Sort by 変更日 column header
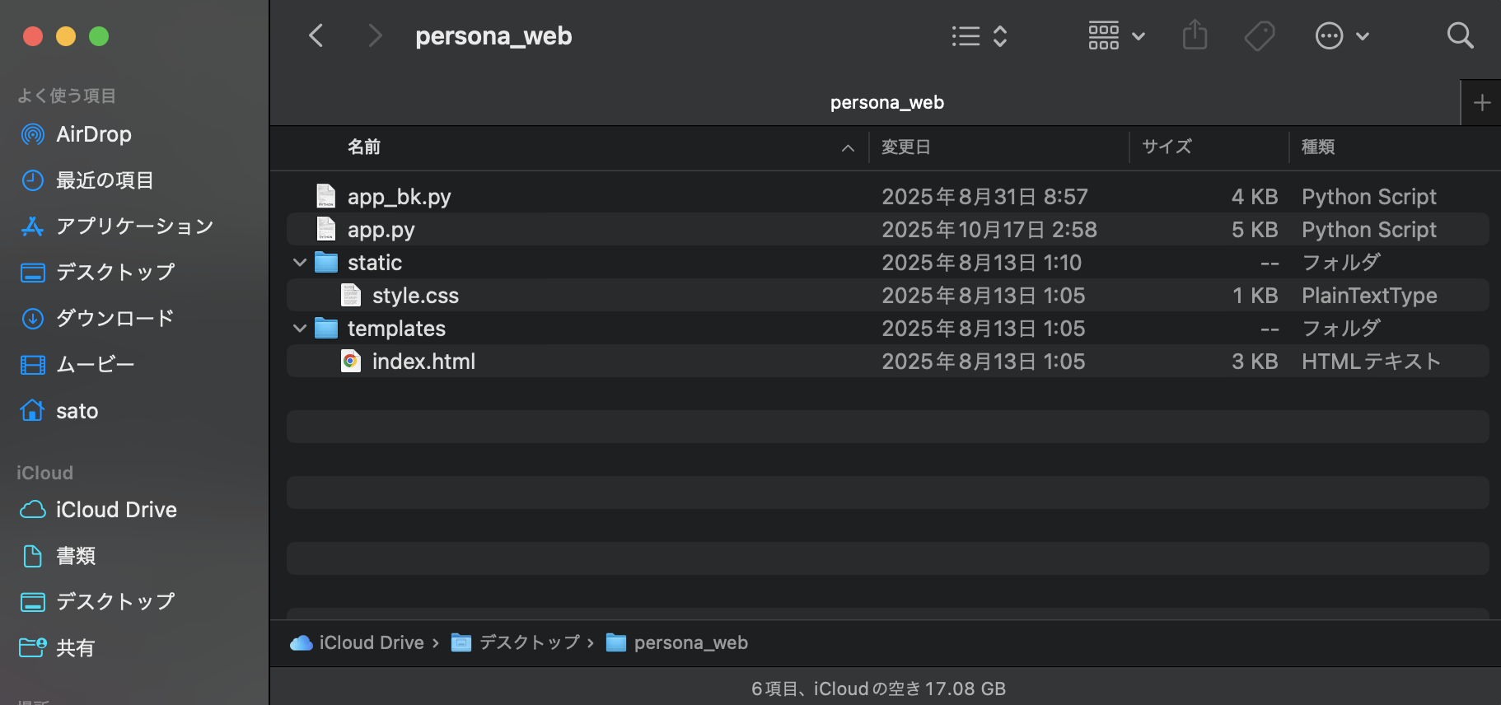The image size is (1501, 705). 906,147
